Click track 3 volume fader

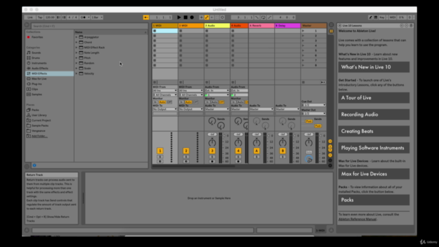[x=224, y=136]
